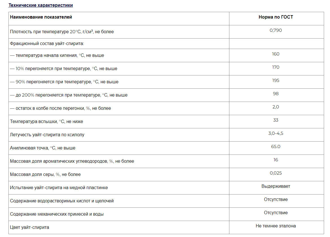Click the Не темнее эталона cell

pos(276,226)
